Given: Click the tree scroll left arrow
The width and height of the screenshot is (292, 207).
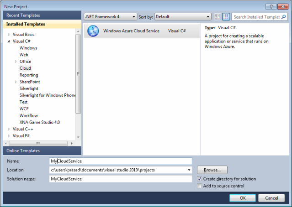Looking at the screenshot, I should (x=6, y=144).
